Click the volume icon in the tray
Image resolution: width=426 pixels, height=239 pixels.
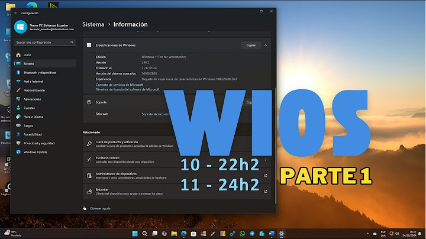pyautogui.click(x=397, y=234)
